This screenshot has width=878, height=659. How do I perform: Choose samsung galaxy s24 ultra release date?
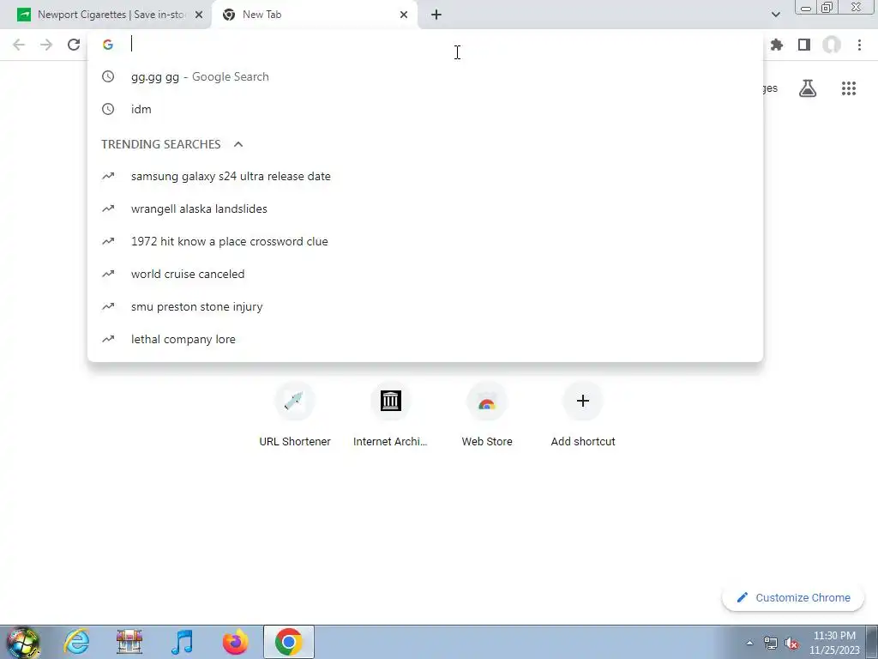point(425,176)
